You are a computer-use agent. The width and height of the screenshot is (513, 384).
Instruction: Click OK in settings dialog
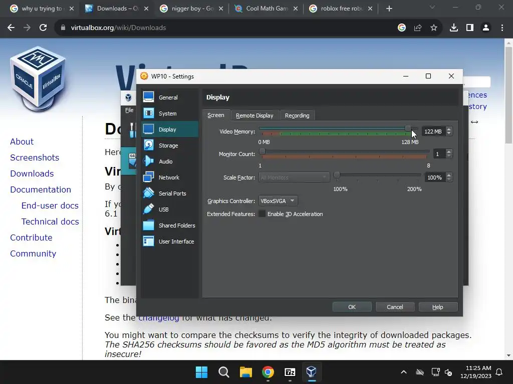tap(352, 307)
